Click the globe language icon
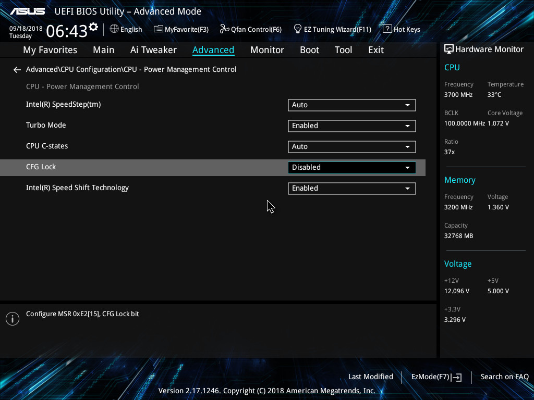 click(x=114, y=29)
